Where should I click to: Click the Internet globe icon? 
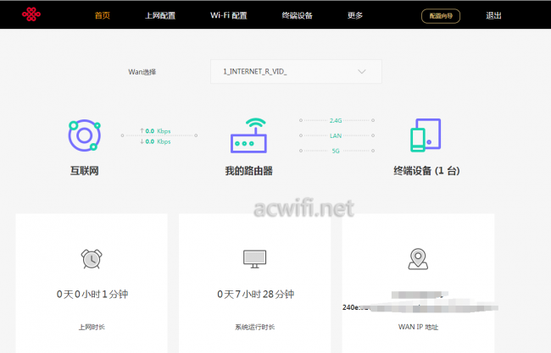84,135
